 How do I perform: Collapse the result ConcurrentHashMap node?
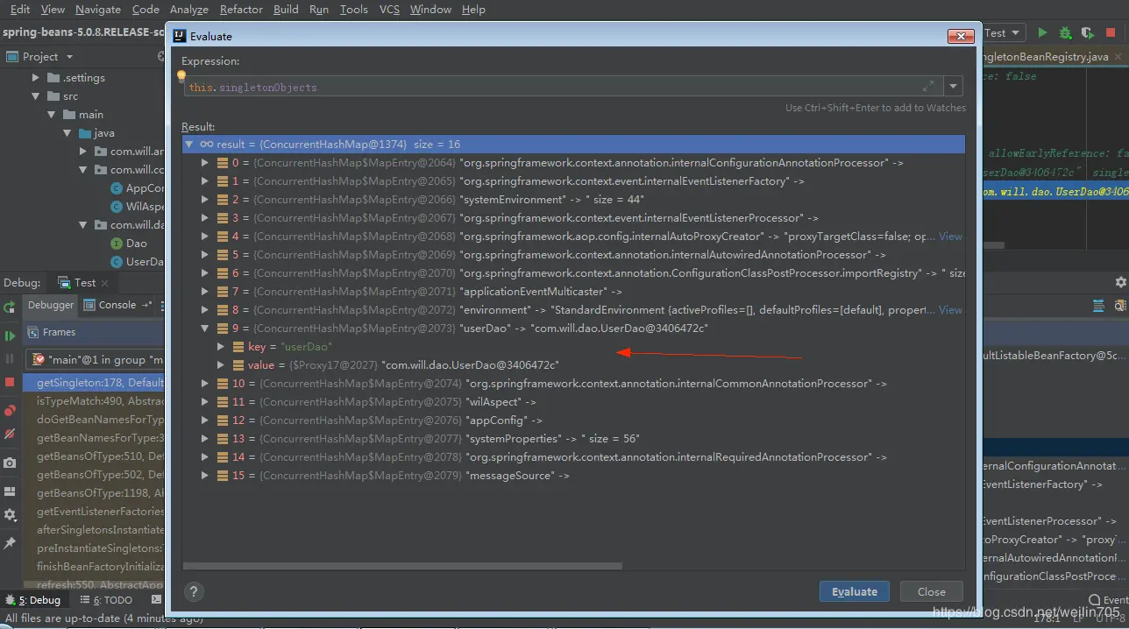[188, 144]
